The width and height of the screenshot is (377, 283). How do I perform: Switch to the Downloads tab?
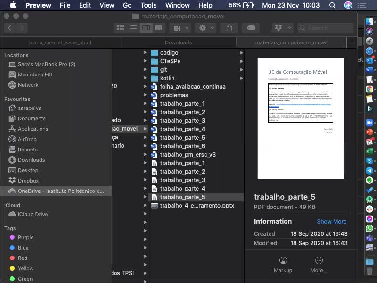pos(179,42)
